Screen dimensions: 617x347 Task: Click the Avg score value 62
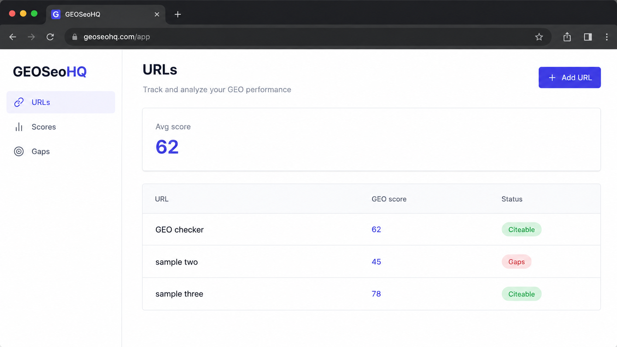167,147
